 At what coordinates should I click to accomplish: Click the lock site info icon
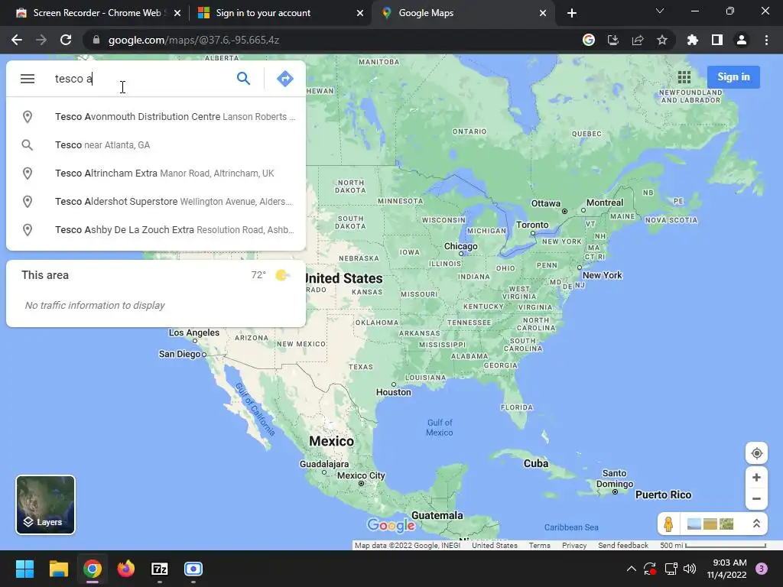[96, 40]
